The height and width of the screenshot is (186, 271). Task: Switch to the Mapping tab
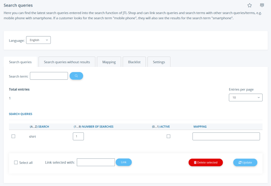pos(109,62)
